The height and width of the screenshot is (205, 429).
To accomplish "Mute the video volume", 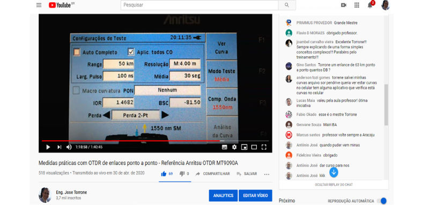I will (x=69, y=147).
